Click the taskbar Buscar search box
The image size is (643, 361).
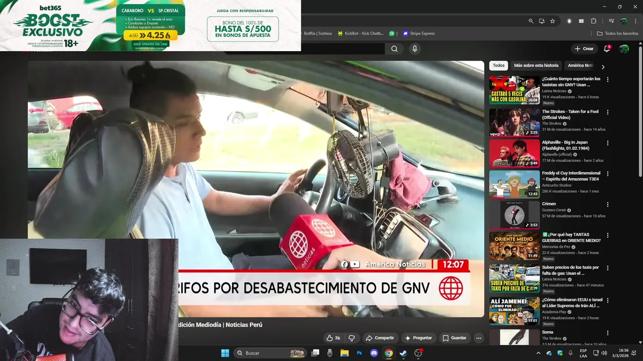pos(271,353)
